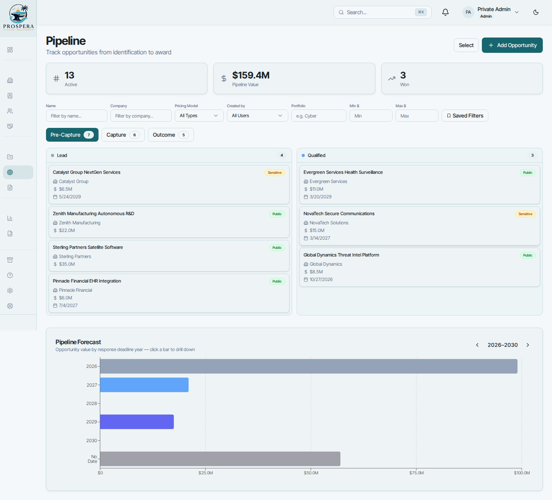
Task: Open the archive box icon in sidebar
Action: point(10,260)
